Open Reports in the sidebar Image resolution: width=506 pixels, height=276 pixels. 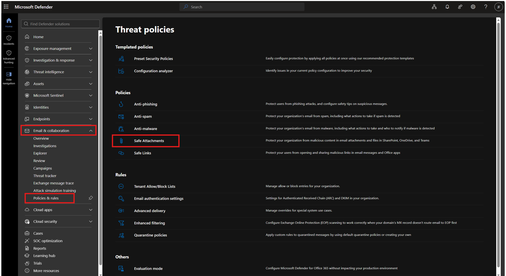[x=40, y=248]
